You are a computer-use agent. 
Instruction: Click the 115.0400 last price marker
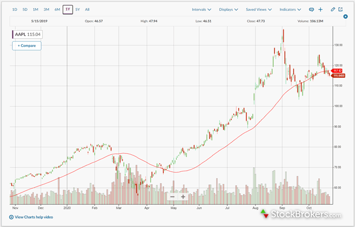339,75
